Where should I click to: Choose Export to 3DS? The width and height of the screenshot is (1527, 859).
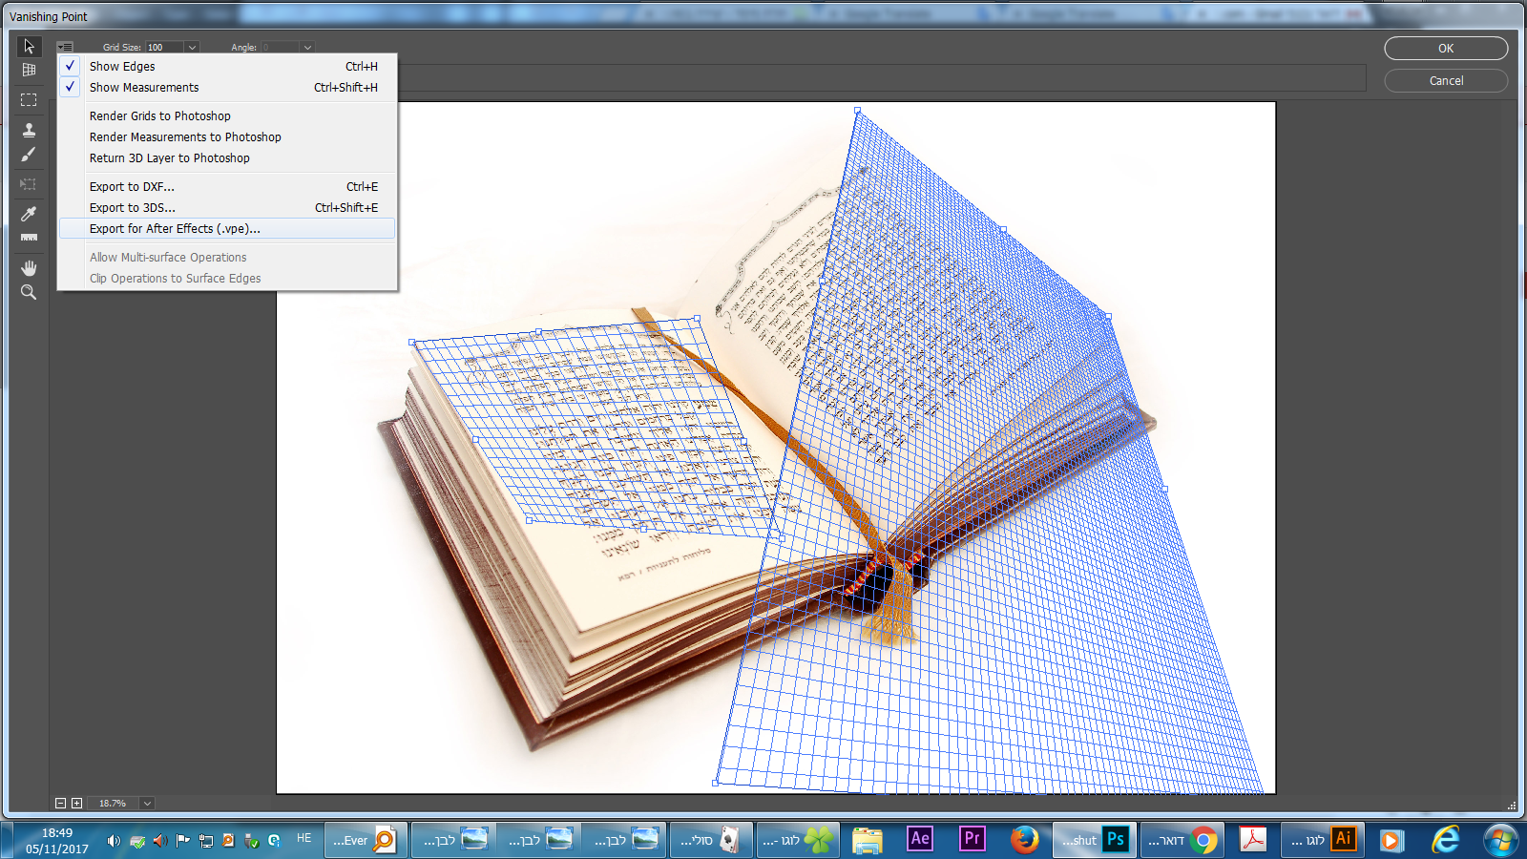click(x=227, y=207)
